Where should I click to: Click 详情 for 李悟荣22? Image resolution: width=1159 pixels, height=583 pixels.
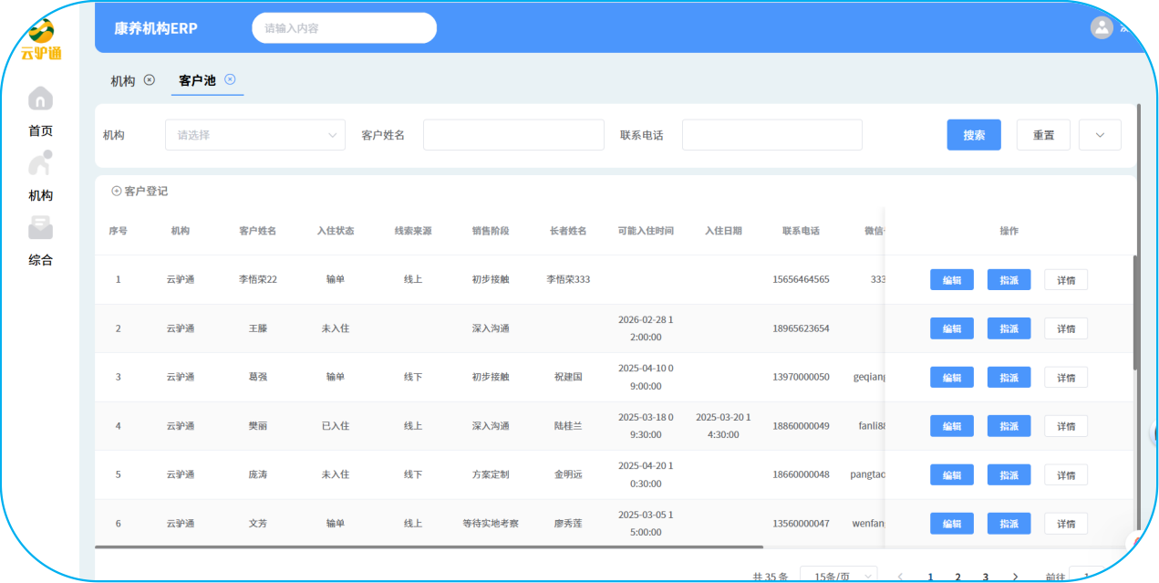click(1066, 280)
